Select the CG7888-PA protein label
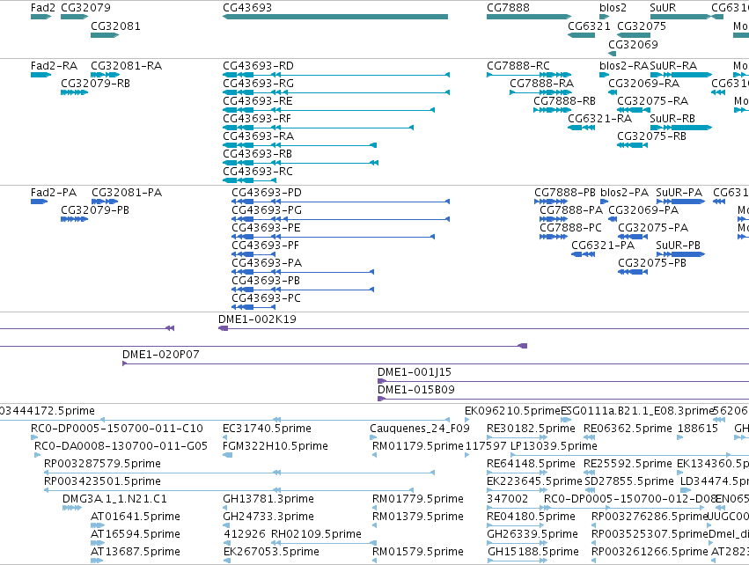 [x=571, y=210]
